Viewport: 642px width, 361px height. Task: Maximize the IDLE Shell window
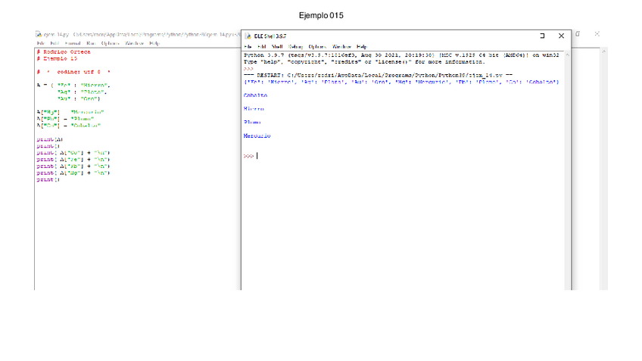(x=542, y=36)
